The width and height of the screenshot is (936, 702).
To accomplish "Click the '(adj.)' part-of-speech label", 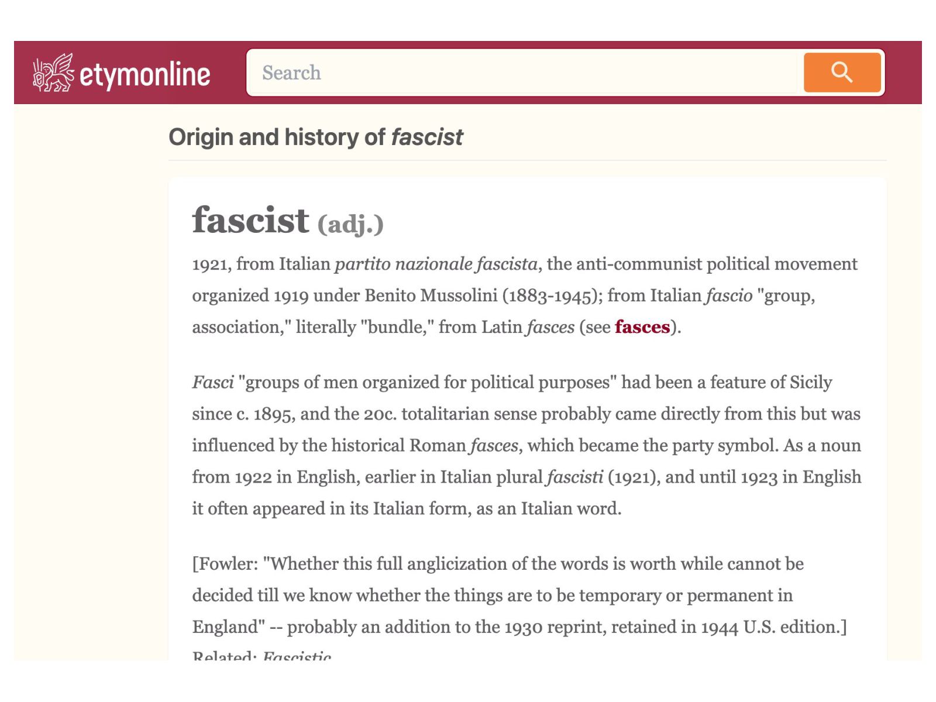I will (350, 224).
